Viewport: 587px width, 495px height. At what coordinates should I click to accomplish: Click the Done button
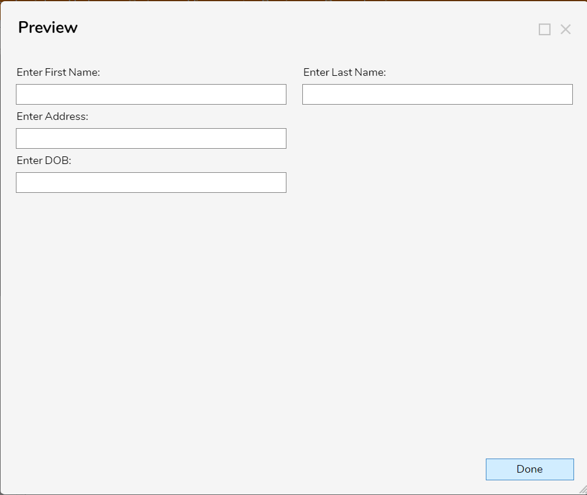click(530, 469)
